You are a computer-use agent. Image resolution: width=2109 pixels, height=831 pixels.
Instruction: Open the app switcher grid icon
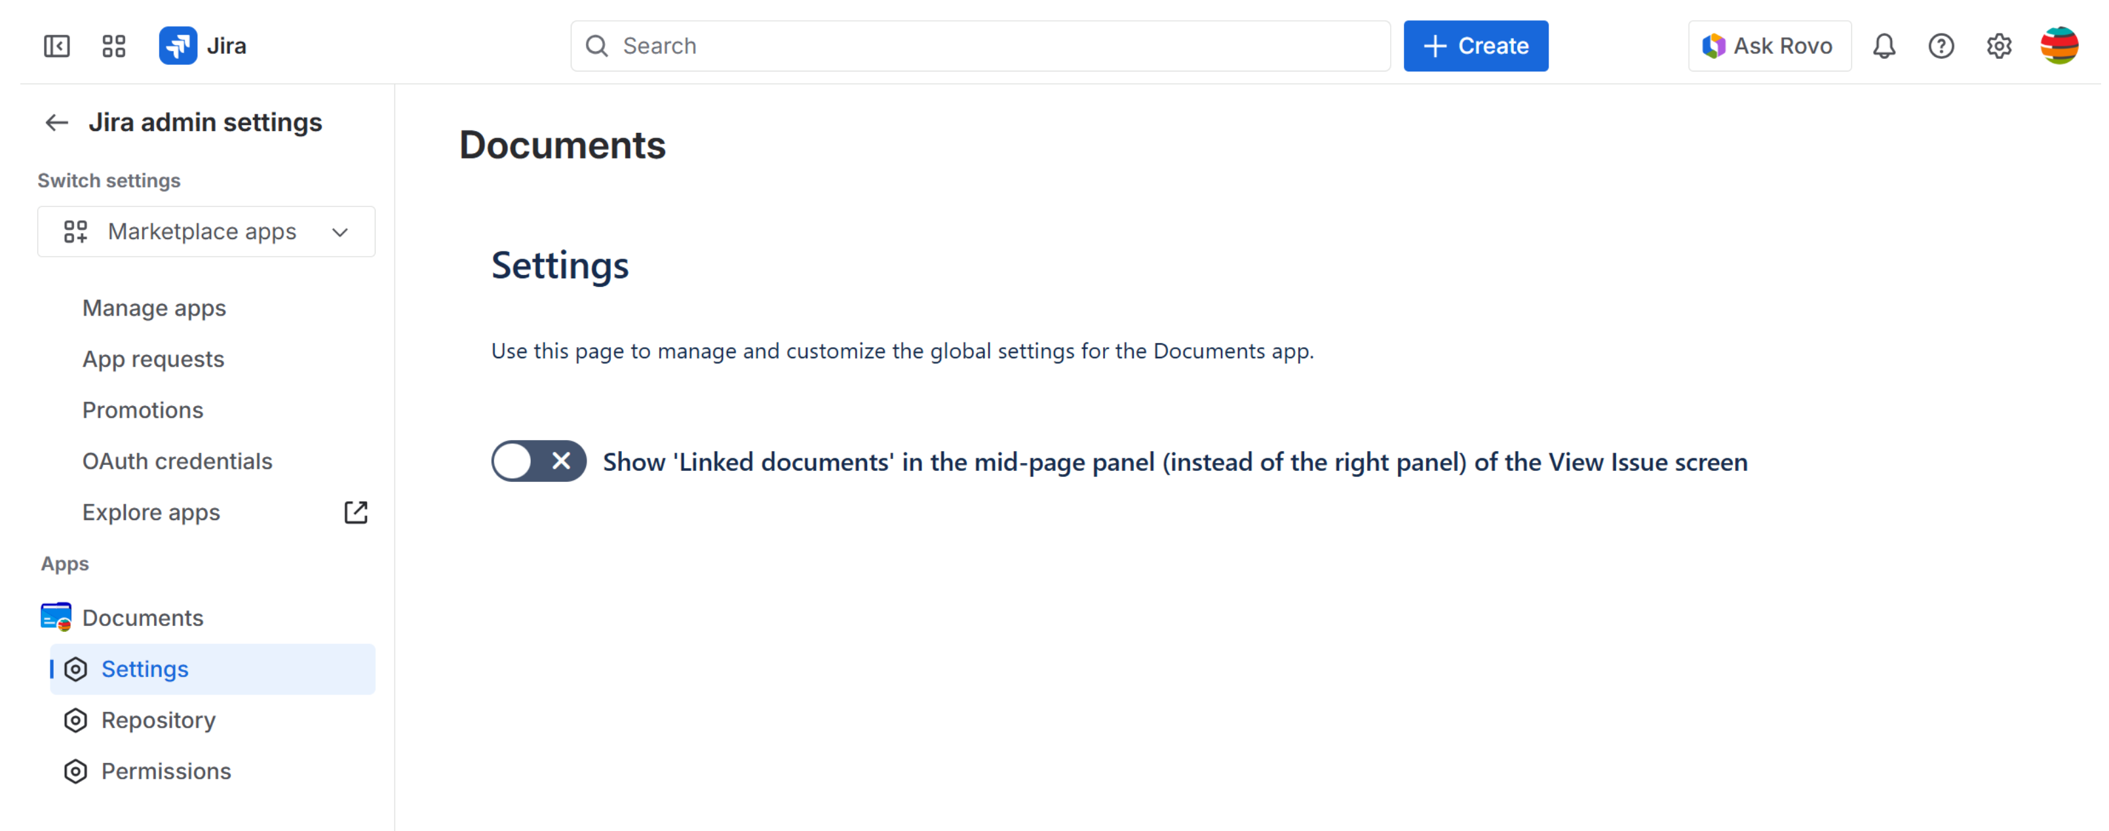114,46
